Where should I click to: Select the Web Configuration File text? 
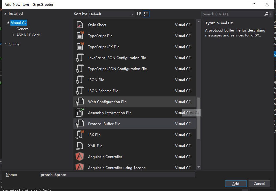[107, 102]
